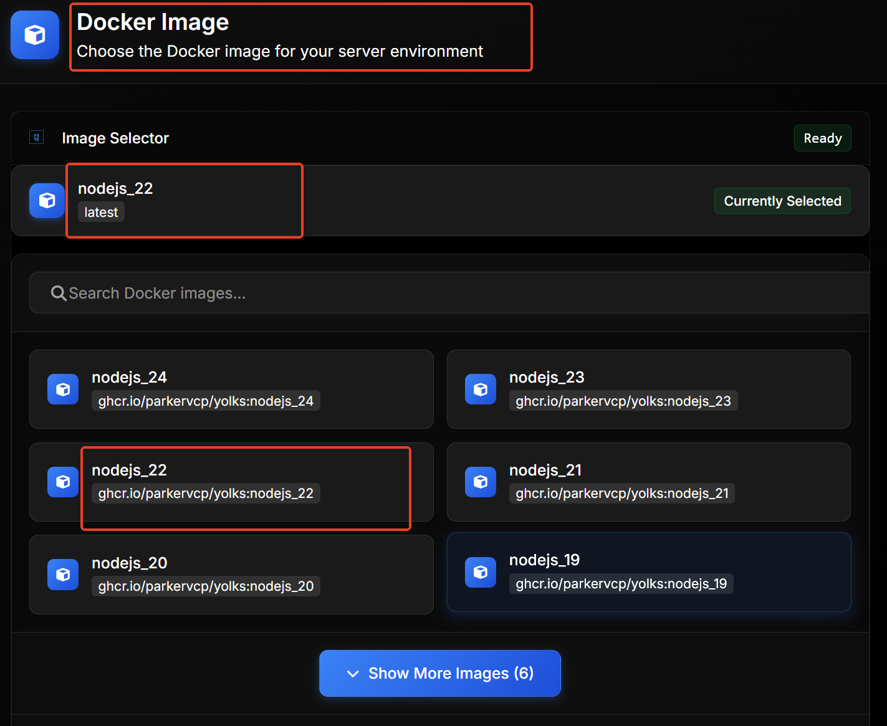This screenshot has height=726, width=887.
Task: Click the Ready status badge
Action: (x=822, y=138)
